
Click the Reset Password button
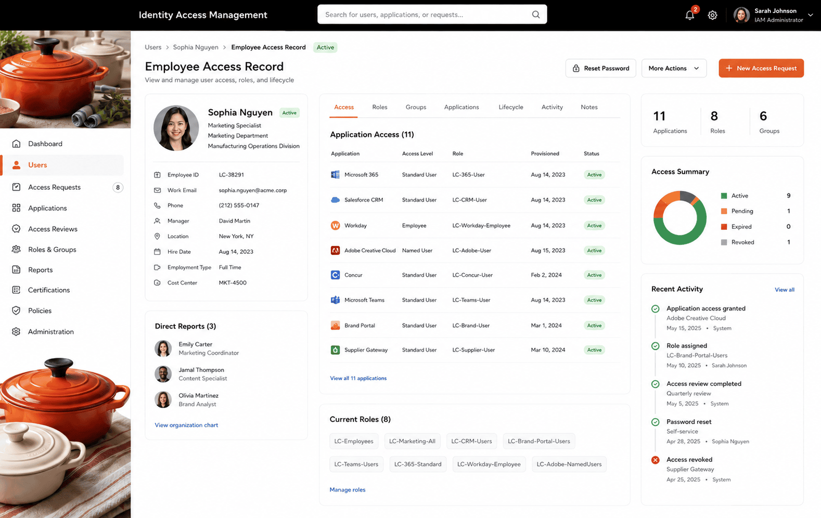tap(600, 68)
